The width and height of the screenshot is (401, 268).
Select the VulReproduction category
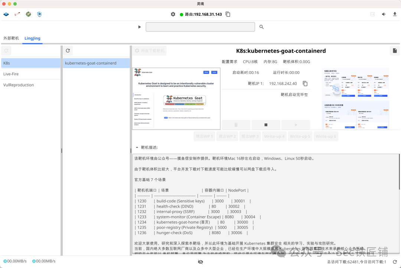(x=31, y=85)
